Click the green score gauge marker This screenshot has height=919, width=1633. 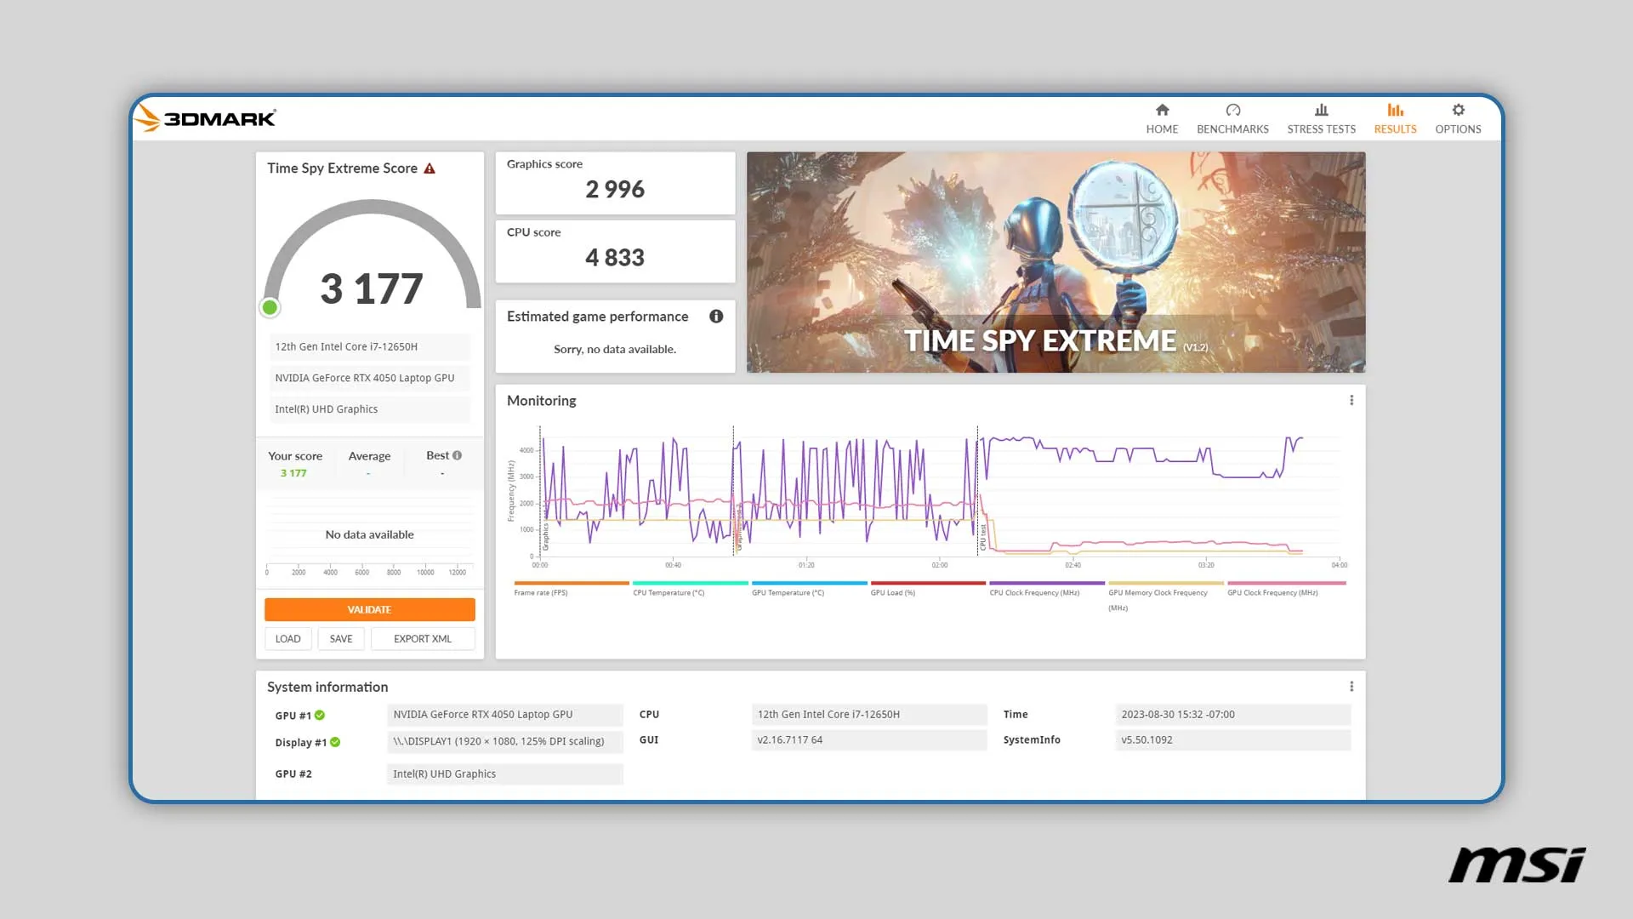(x=270, y=307)
